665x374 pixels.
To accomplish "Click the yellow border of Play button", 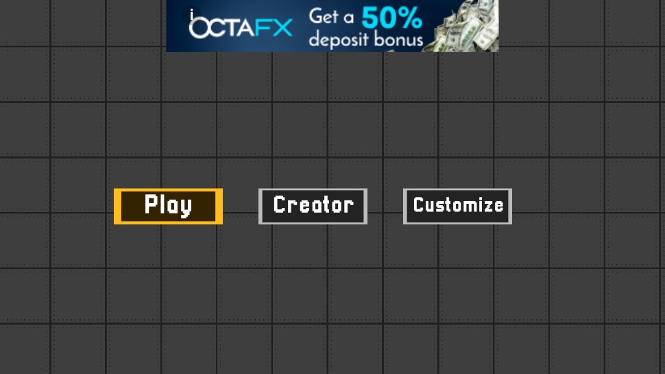I will [x=169, y=190].
